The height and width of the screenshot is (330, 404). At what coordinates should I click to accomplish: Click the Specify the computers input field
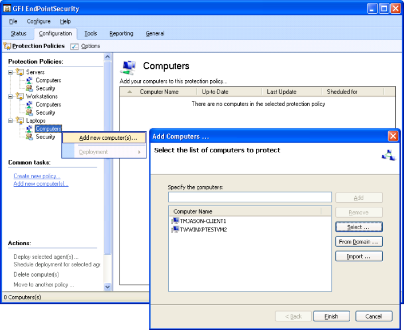coord(249,197)
